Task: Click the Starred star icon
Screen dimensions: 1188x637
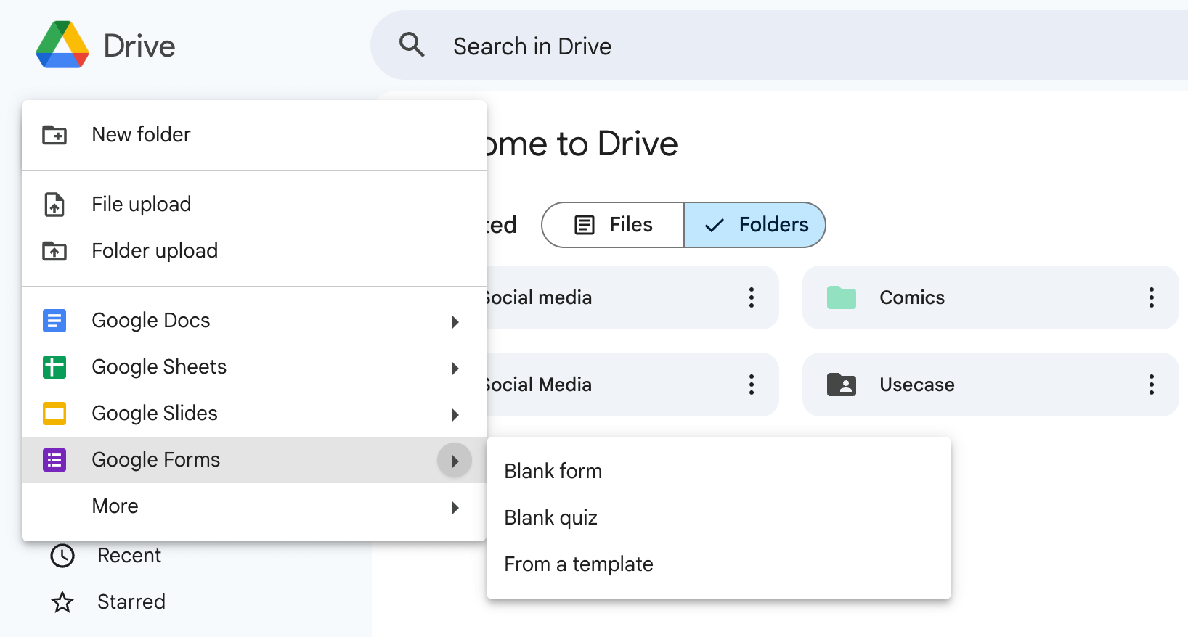Action: [x=62, y=602]
